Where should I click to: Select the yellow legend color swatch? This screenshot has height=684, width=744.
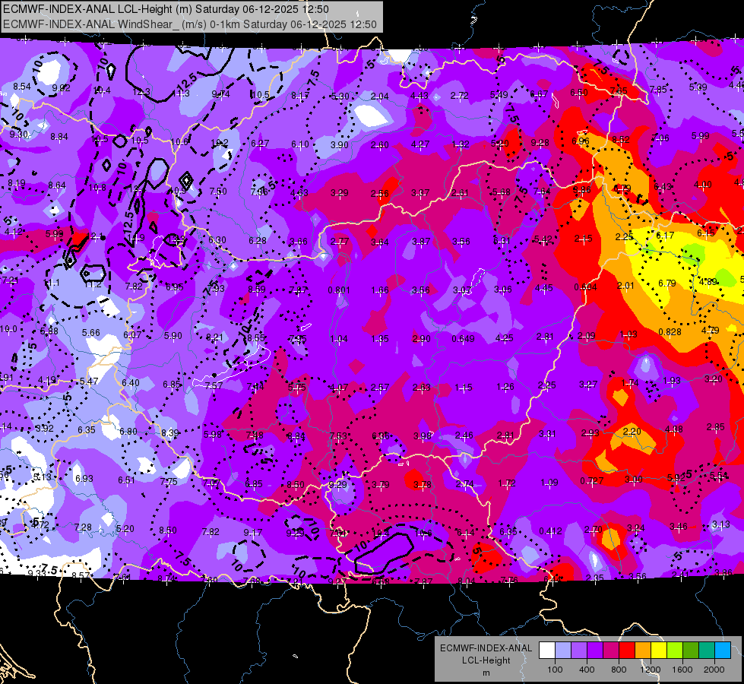(x=659, y=651)
